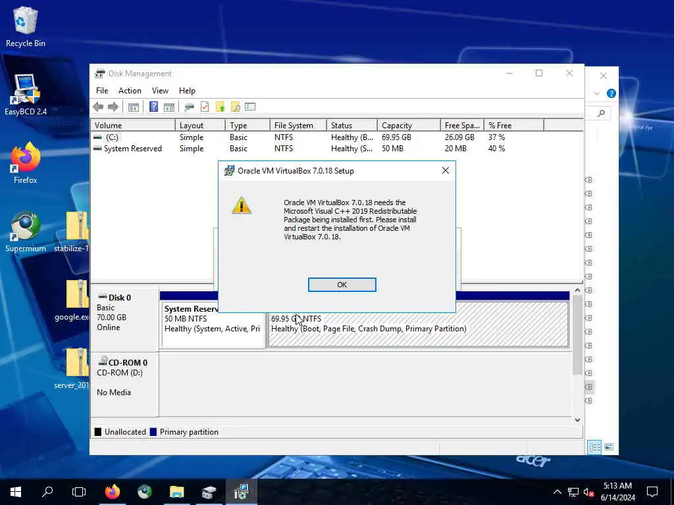Toggle the Show/Hide Action Pane toolbar icon
Viewport: 674px width, 505px height.
169,107
